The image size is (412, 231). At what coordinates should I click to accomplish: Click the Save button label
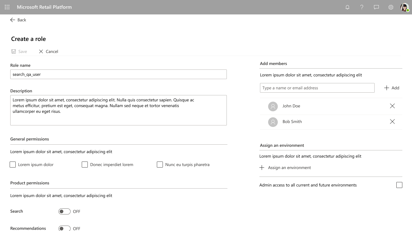coord(23,51)
